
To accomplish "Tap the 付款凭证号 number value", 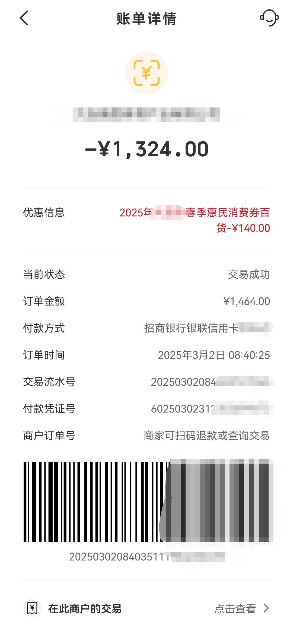I will click(x=212, y=409).
